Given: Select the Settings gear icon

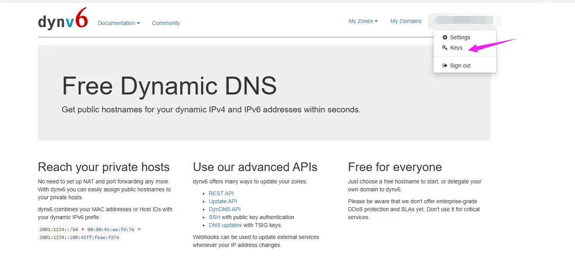Looking at the screenshot, I should click(x=444, y=37).
